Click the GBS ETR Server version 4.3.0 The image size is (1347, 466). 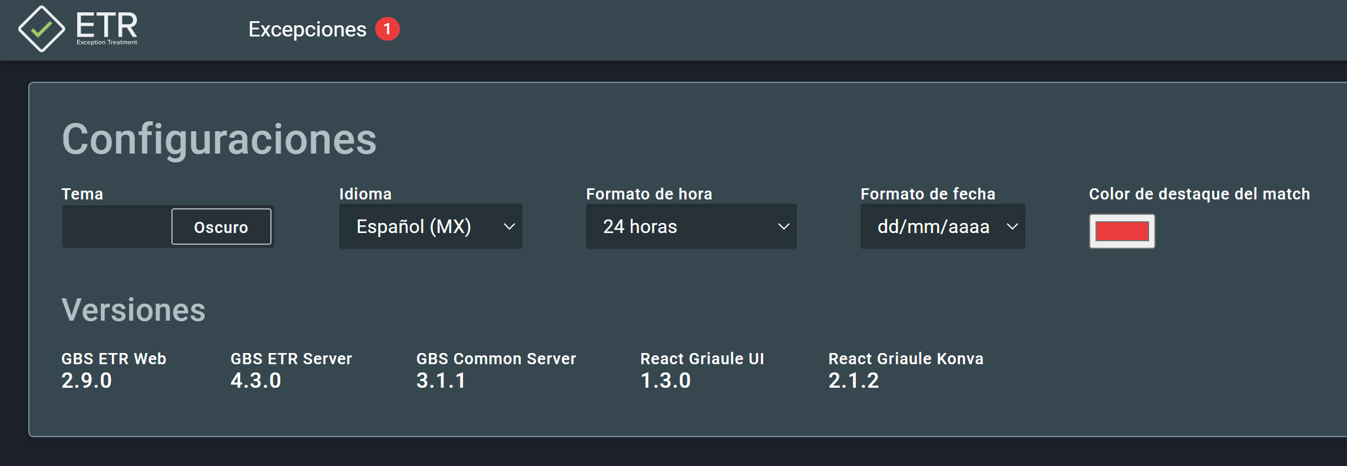(x=256, y=381)
